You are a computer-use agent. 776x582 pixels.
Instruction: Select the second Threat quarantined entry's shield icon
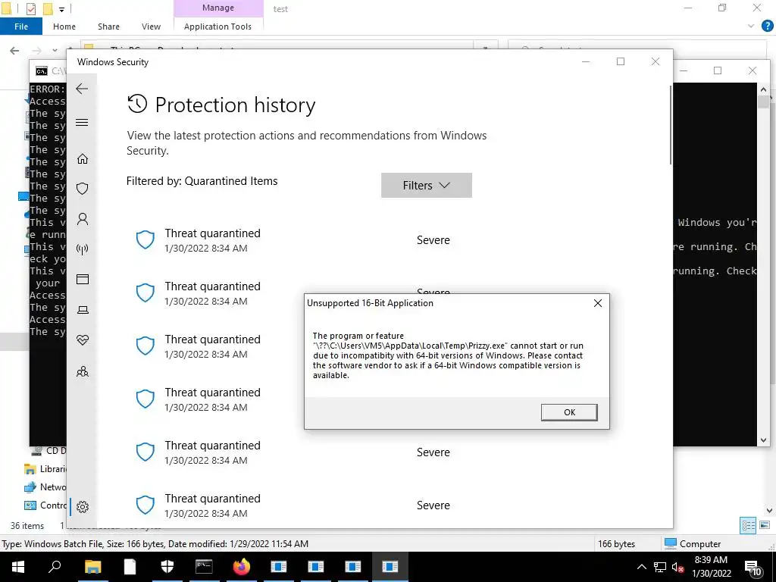145,293
